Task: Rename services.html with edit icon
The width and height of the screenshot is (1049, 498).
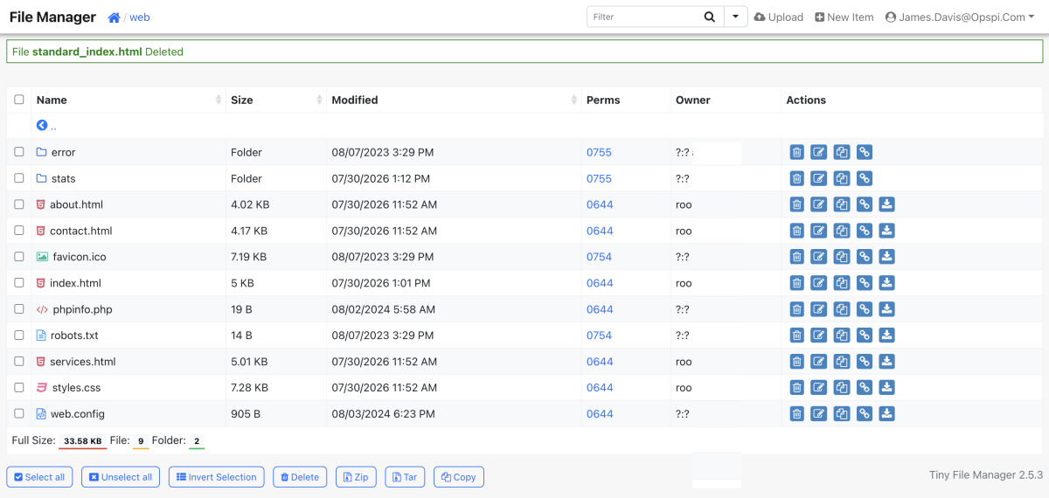Action: point(819,362)
